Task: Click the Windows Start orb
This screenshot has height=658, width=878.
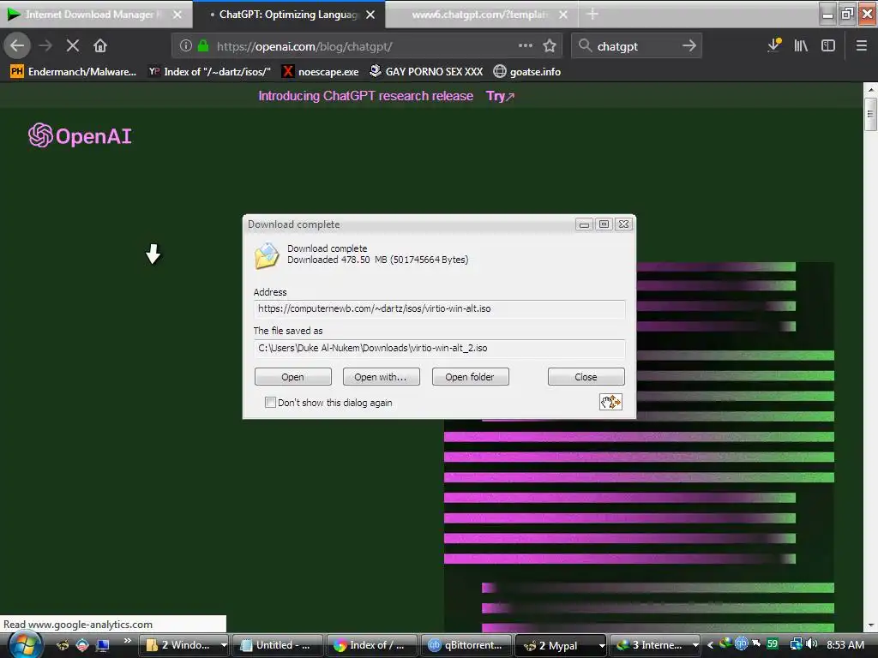Action: pos(25,644)
